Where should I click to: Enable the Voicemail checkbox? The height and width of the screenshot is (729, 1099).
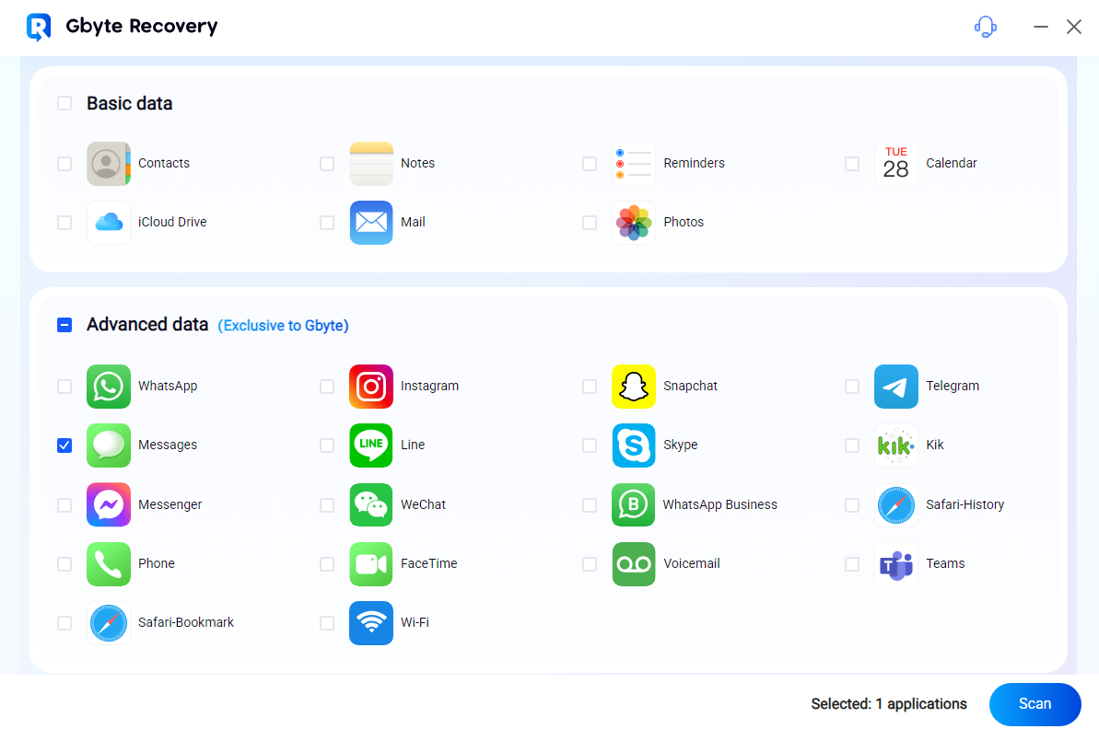point(590,563)
